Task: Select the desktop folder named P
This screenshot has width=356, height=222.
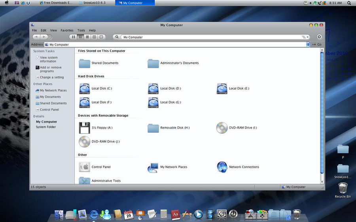Action: (x=343, y=149)
